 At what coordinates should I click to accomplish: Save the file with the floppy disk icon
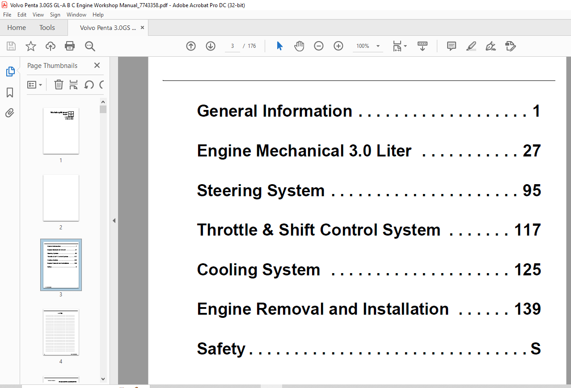tap(11, 46)
